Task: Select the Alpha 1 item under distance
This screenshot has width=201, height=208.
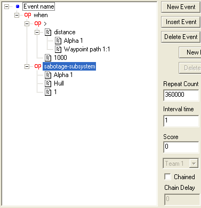Action: [x=74, y=41]
